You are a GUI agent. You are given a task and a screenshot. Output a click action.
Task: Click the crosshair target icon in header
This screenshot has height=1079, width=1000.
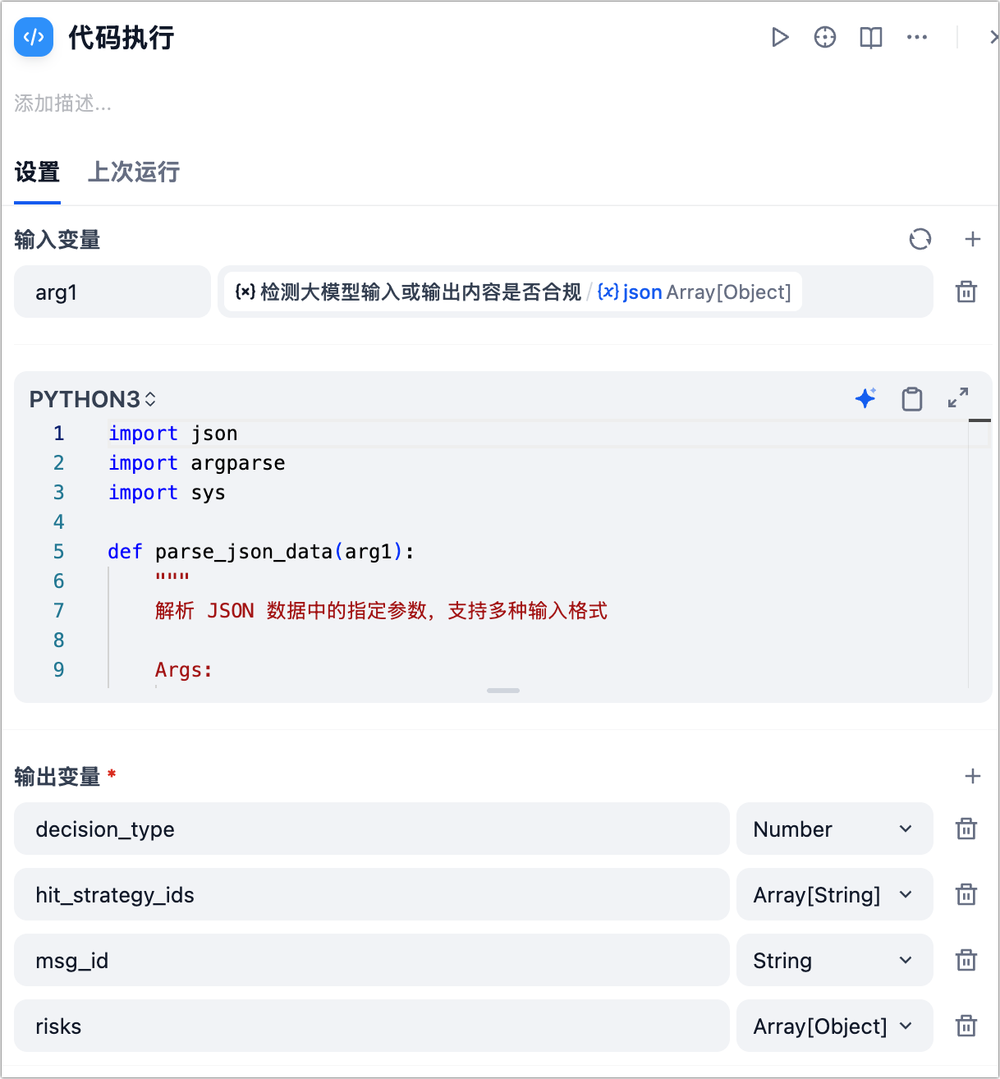click(x=825, y=38)
